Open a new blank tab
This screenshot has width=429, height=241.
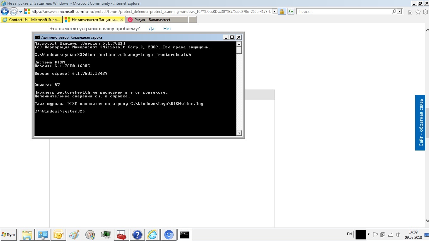(x=193, y=19)
